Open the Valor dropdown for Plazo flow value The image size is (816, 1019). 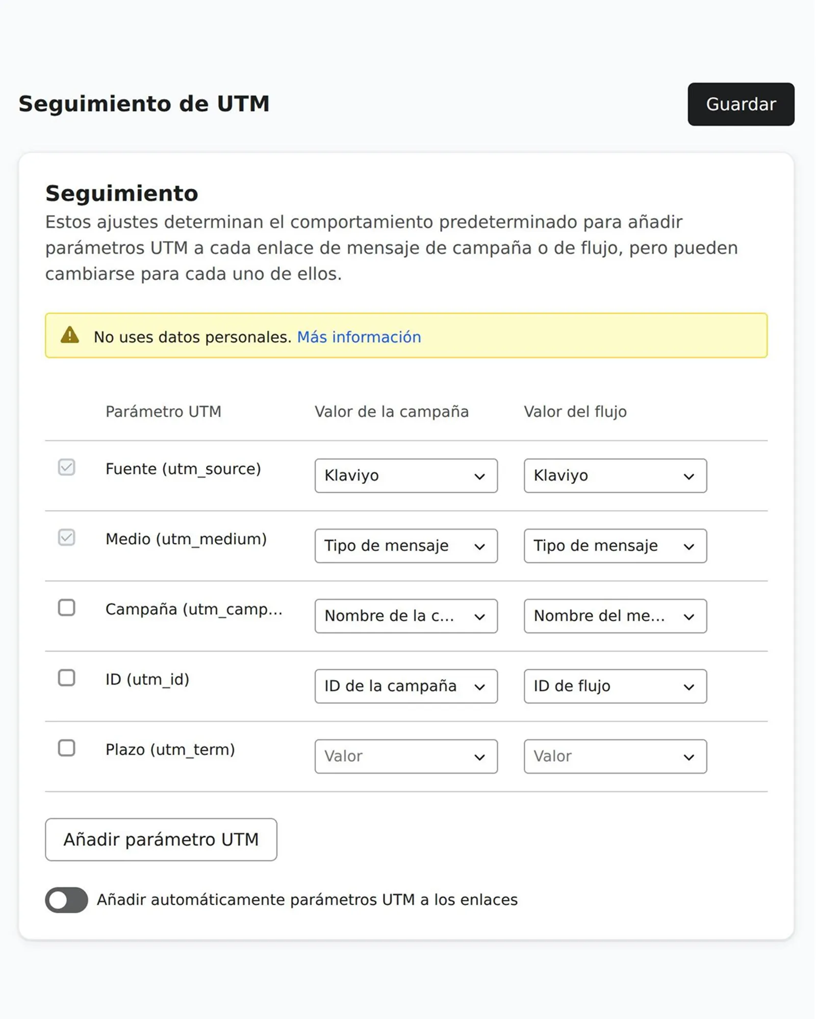click(615, 757)
